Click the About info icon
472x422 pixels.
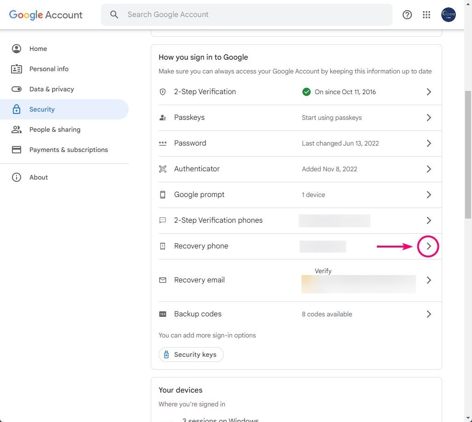17,177
